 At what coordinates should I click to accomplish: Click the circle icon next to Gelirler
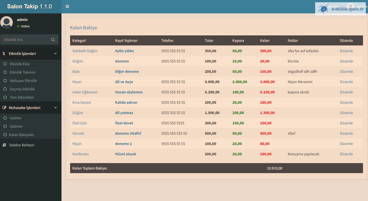[x=5, y=118]
